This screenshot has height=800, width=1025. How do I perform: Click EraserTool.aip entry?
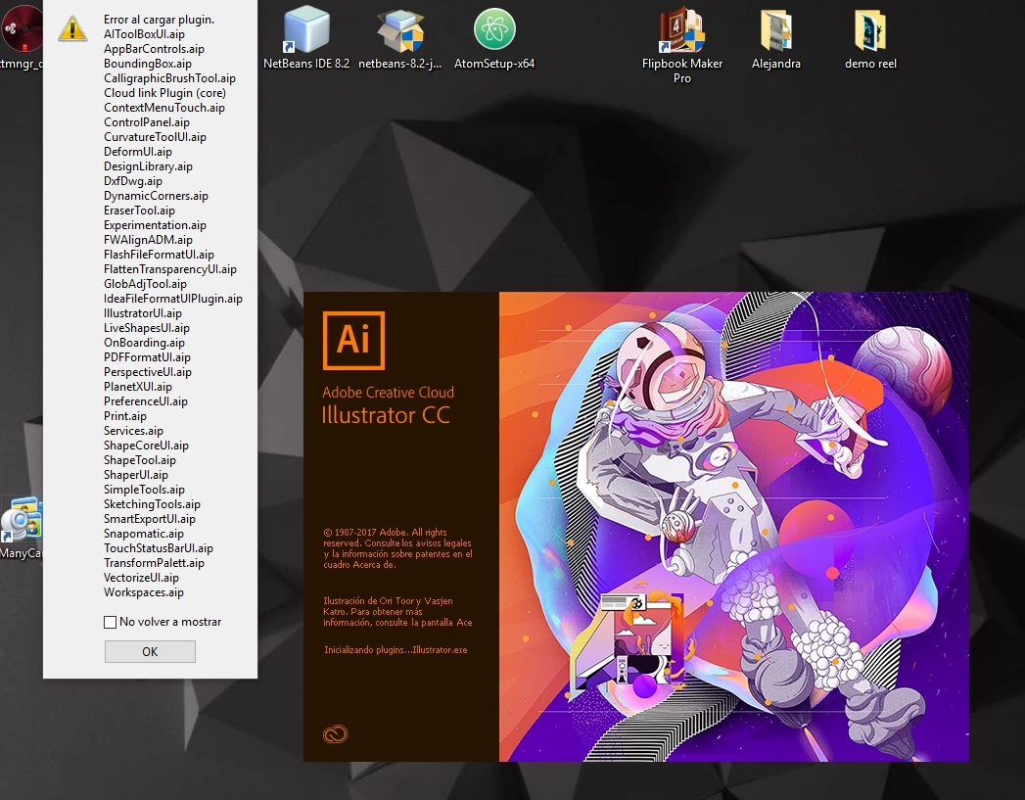pos(139,211)
